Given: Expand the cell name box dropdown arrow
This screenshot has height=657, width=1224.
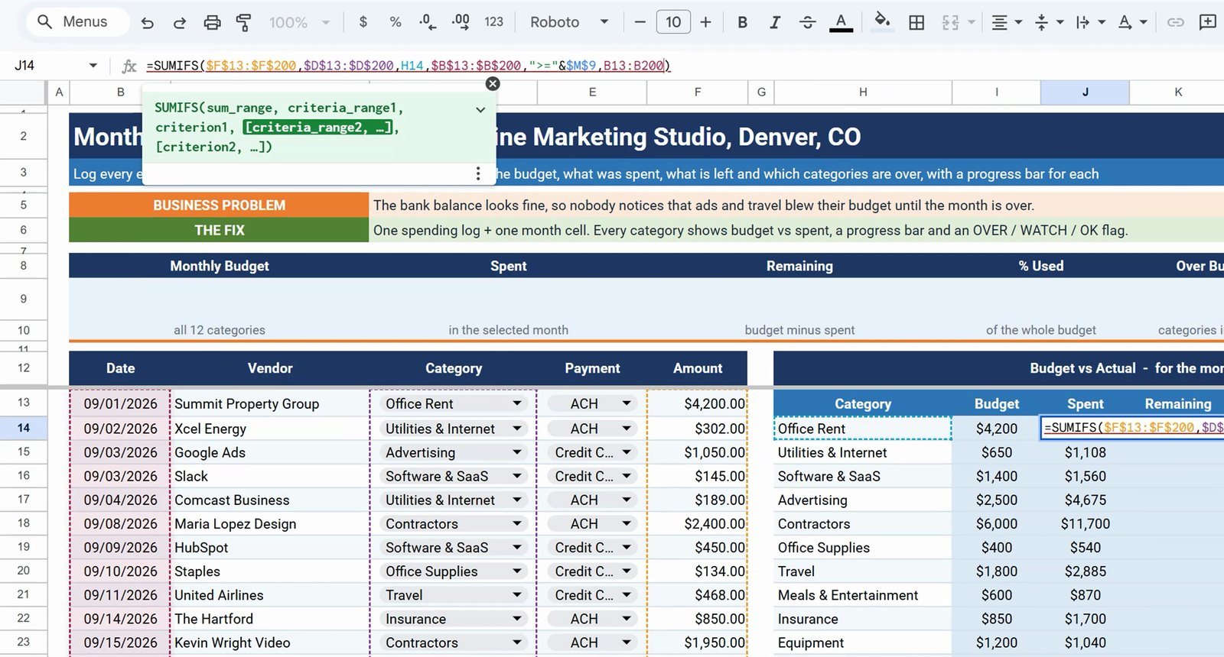Looking at the screenshot, I should click(93, 66).
